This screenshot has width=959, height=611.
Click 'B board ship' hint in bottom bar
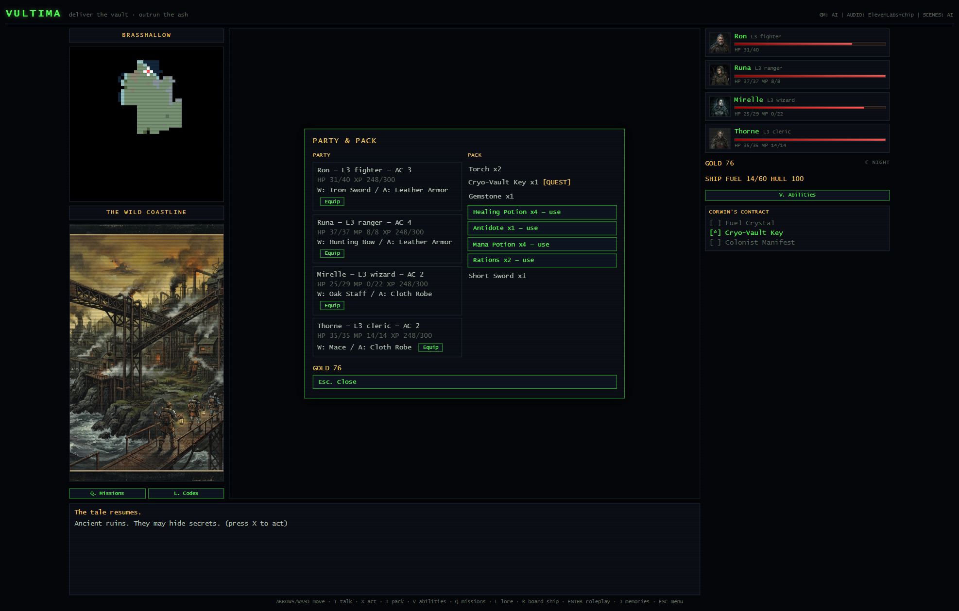pyautogui.click(x=540, y=602)
